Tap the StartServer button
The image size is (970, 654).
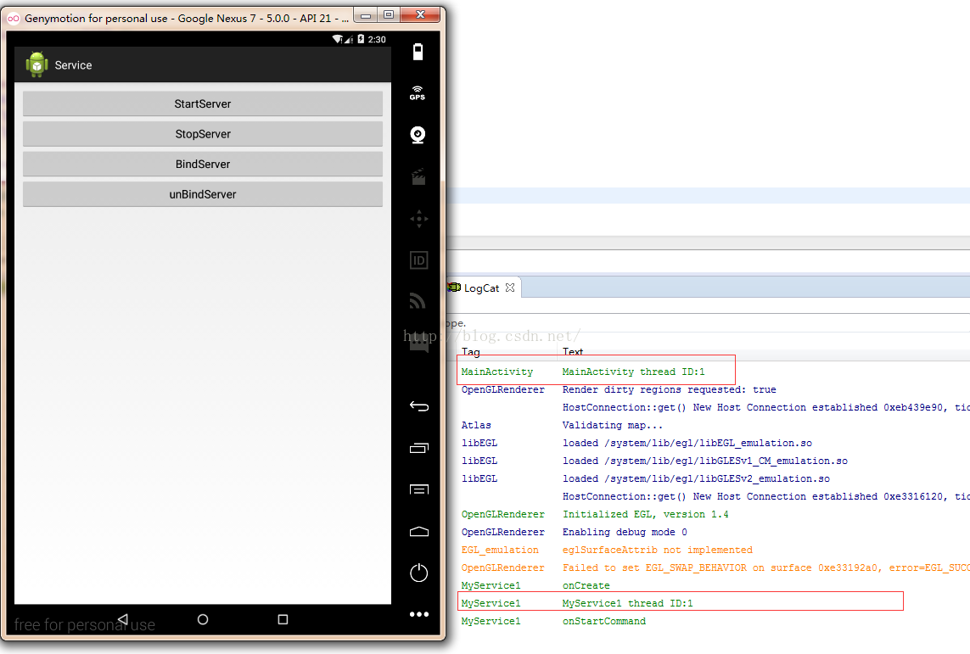coord(202,103)
